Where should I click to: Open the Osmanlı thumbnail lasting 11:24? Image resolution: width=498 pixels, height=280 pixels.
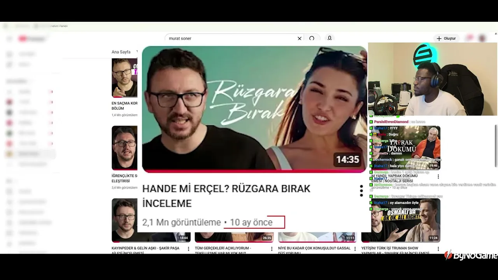pos(401,220)
